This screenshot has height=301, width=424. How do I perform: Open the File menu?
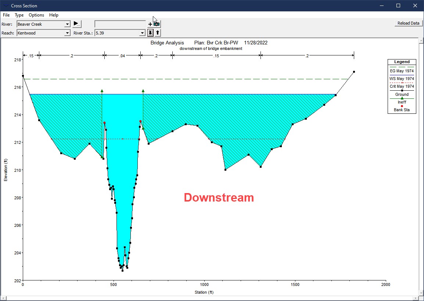point(6,15)
